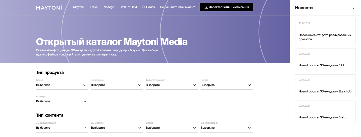Image resolution: width=361 pixels, height=137 pixels.
Task: Click the 'Тип контента' section heading
Action: click(x=50, y=115)
